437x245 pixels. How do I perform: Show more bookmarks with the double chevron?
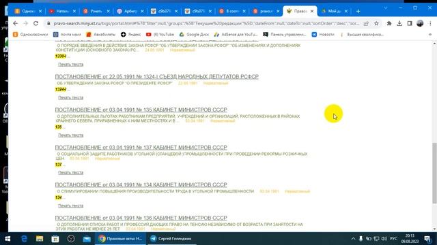[x=430, y=35]
